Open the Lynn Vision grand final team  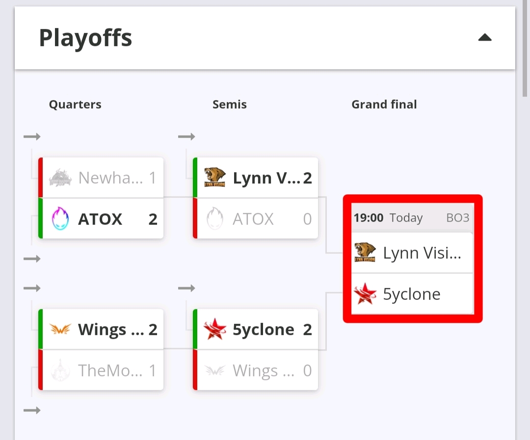pyautogui.click(x=412, y=253)
